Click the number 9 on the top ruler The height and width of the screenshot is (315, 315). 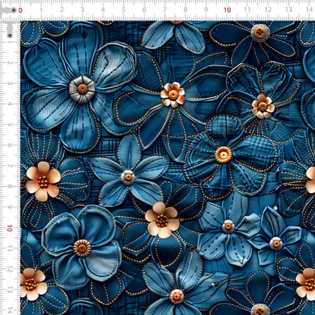[x=206, y=10]
